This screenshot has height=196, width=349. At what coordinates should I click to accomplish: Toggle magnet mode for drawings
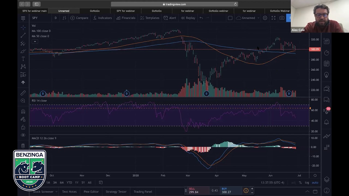click(x=23, y=111)
